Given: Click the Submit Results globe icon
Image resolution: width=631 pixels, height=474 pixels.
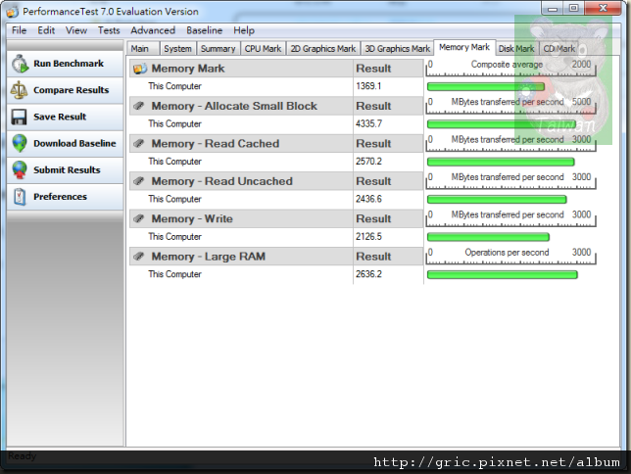Looking at the screenshot, I should point(20,169).
